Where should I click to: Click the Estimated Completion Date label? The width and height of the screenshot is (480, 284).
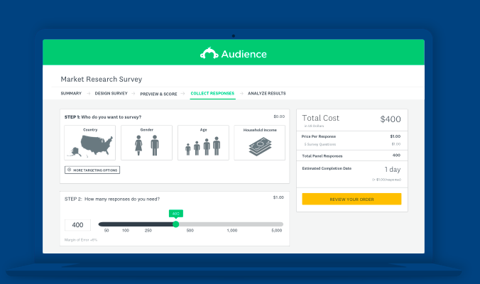coord(327,168)
